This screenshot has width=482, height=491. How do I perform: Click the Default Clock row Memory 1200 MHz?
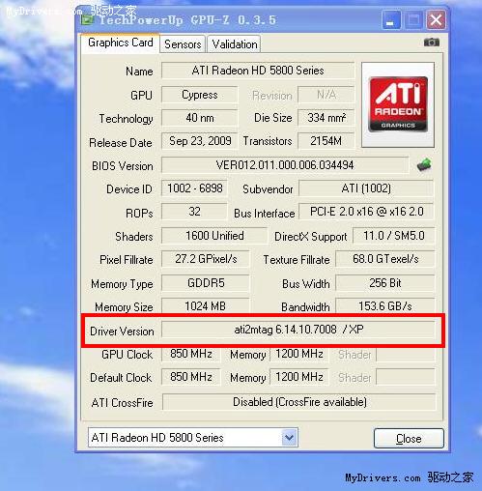pos(299,377)
